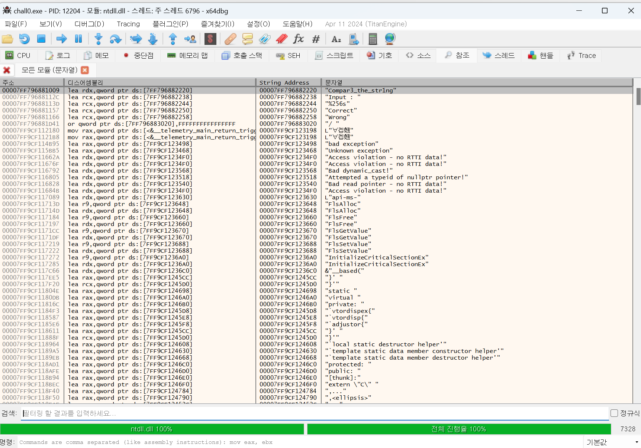Run until user code with the person icon
This screenshot has height=448, width=641.
click(x=190, y=39)
